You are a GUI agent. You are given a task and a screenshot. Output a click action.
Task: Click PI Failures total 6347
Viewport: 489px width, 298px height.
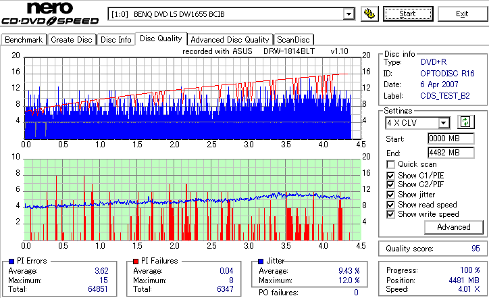click(225, 289)
